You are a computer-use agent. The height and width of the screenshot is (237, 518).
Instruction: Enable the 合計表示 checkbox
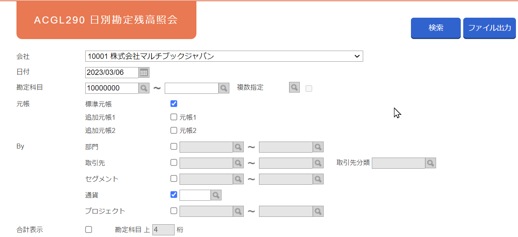pyautogui.click(x=89, y=230)
